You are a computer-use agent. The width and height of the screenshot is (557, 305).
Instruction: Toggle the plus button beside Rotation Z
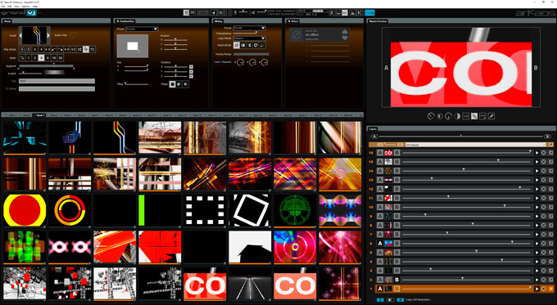point(191,76)
